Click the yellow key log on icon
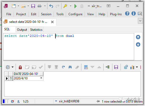This screenshot has width=145, height=106. [x=65, y=6]
